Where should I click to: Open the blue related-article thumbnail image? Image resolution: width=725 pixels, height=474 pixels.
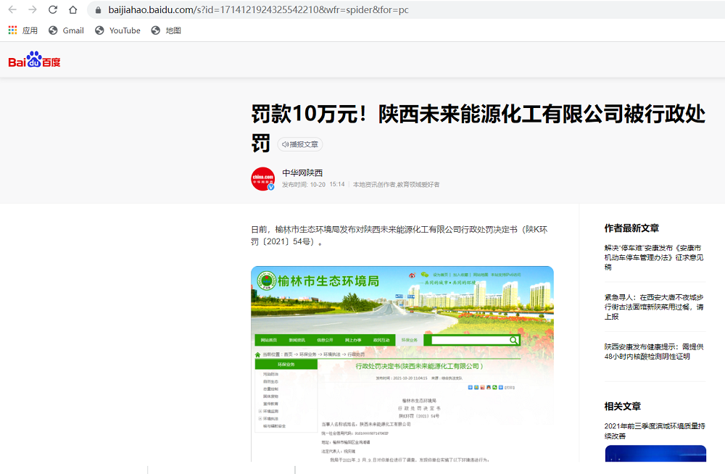(x=655, y=453)
